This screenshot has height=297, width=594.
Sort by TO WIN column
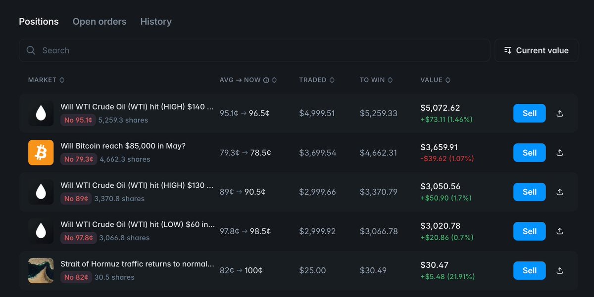click(376, 80)
